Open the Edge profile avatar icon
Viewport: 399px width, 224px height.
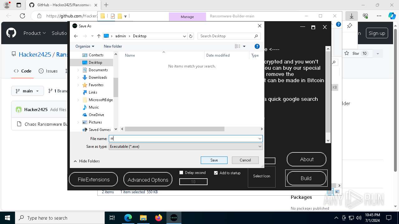(7, 5)
